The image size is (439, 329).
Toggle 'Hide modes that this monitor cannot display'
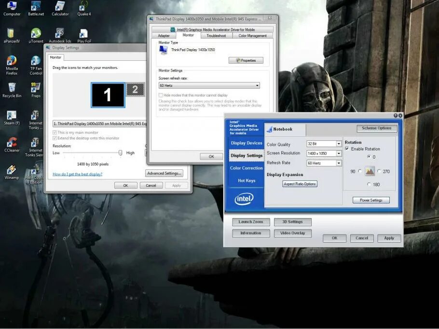pos(161,95)
